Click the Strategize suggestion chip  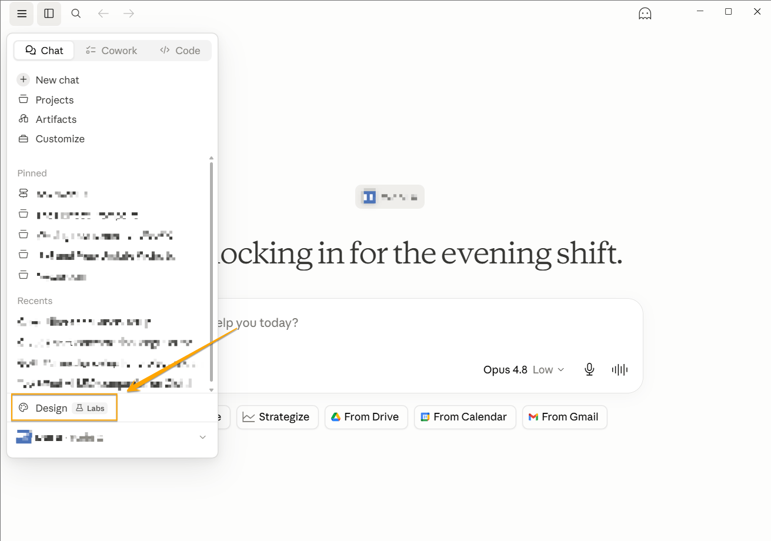(x=278, y=417)
